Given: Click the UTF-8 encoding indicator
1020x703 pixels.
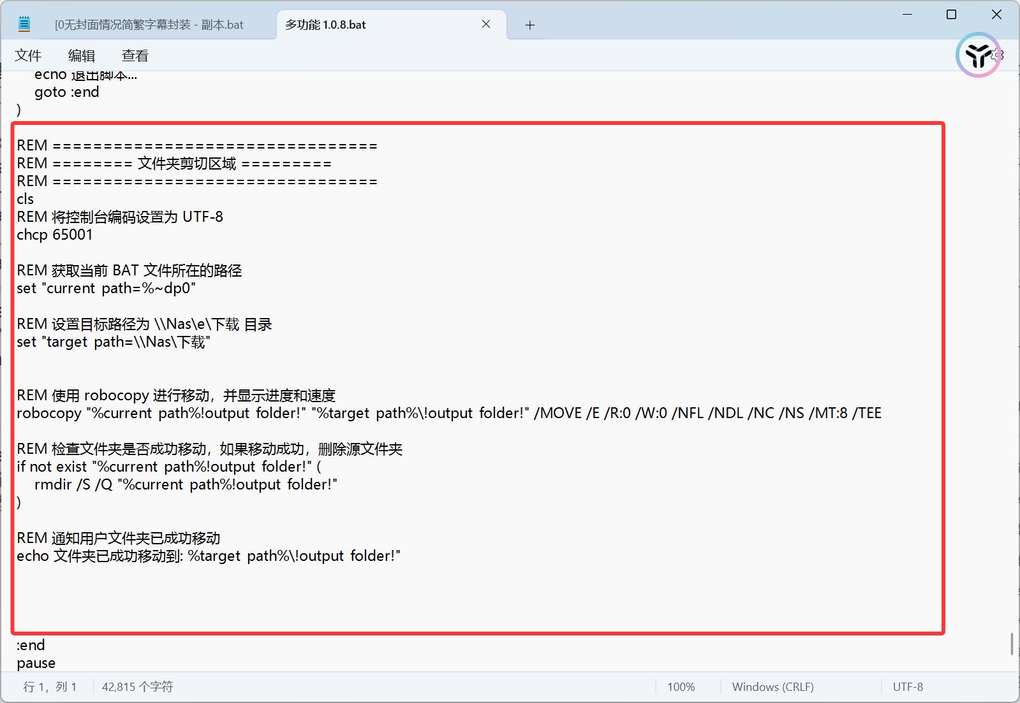Looking at the screenshot, I should 908,687.
